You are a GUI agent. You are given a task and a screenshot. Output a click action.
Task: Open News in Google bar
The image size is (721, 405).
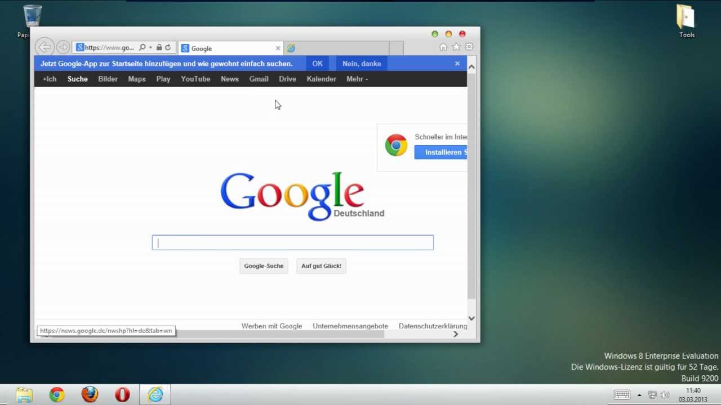tap(230, 79)
